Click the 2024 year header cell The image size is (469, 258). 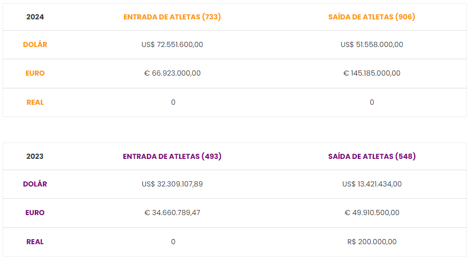click(35, 17)
